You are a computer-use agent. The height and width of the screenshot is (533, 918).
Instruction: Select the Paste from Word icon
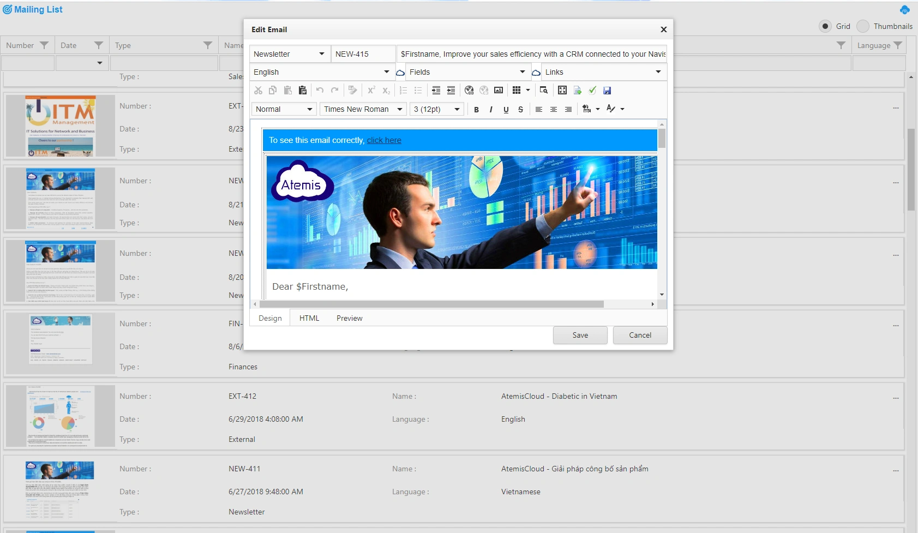pyautogui.click(x=303, y=91)
